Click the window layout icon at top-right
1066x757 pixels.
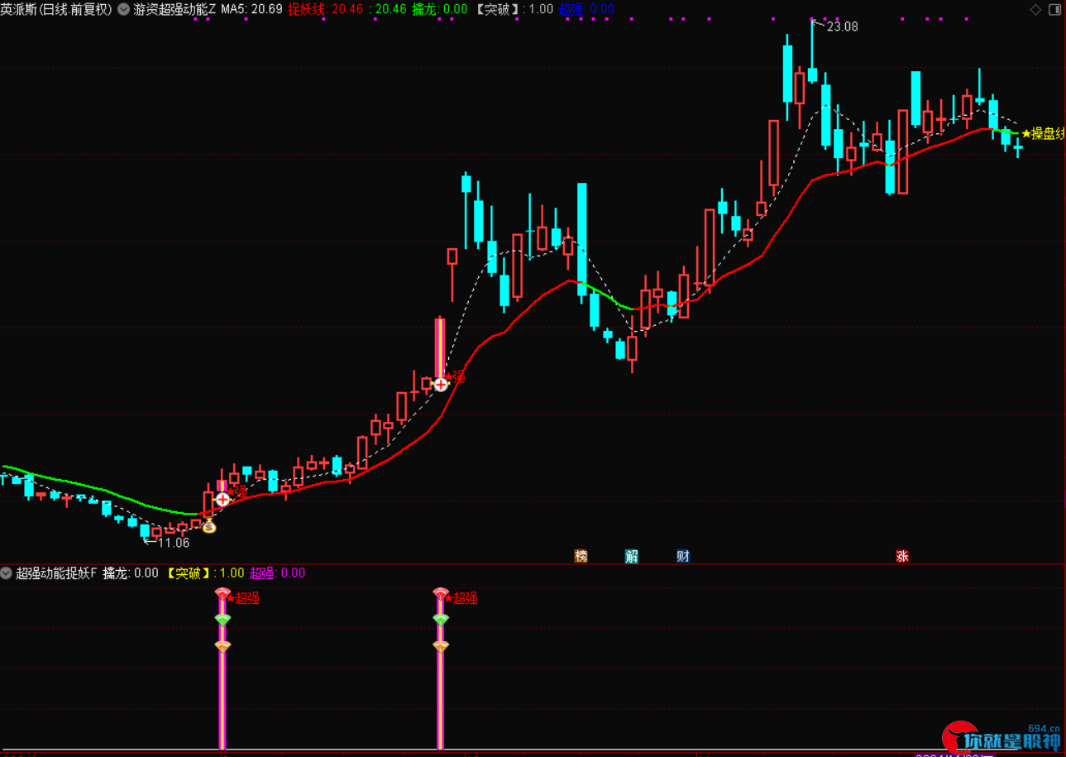click(x=1054, y=10)
